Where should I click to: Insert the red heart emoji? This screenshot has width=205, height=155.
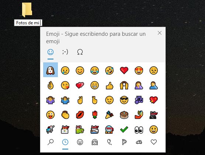124,70
